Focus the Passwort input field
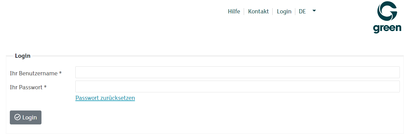Screen dimensions: 404x137 pos(237,86)
